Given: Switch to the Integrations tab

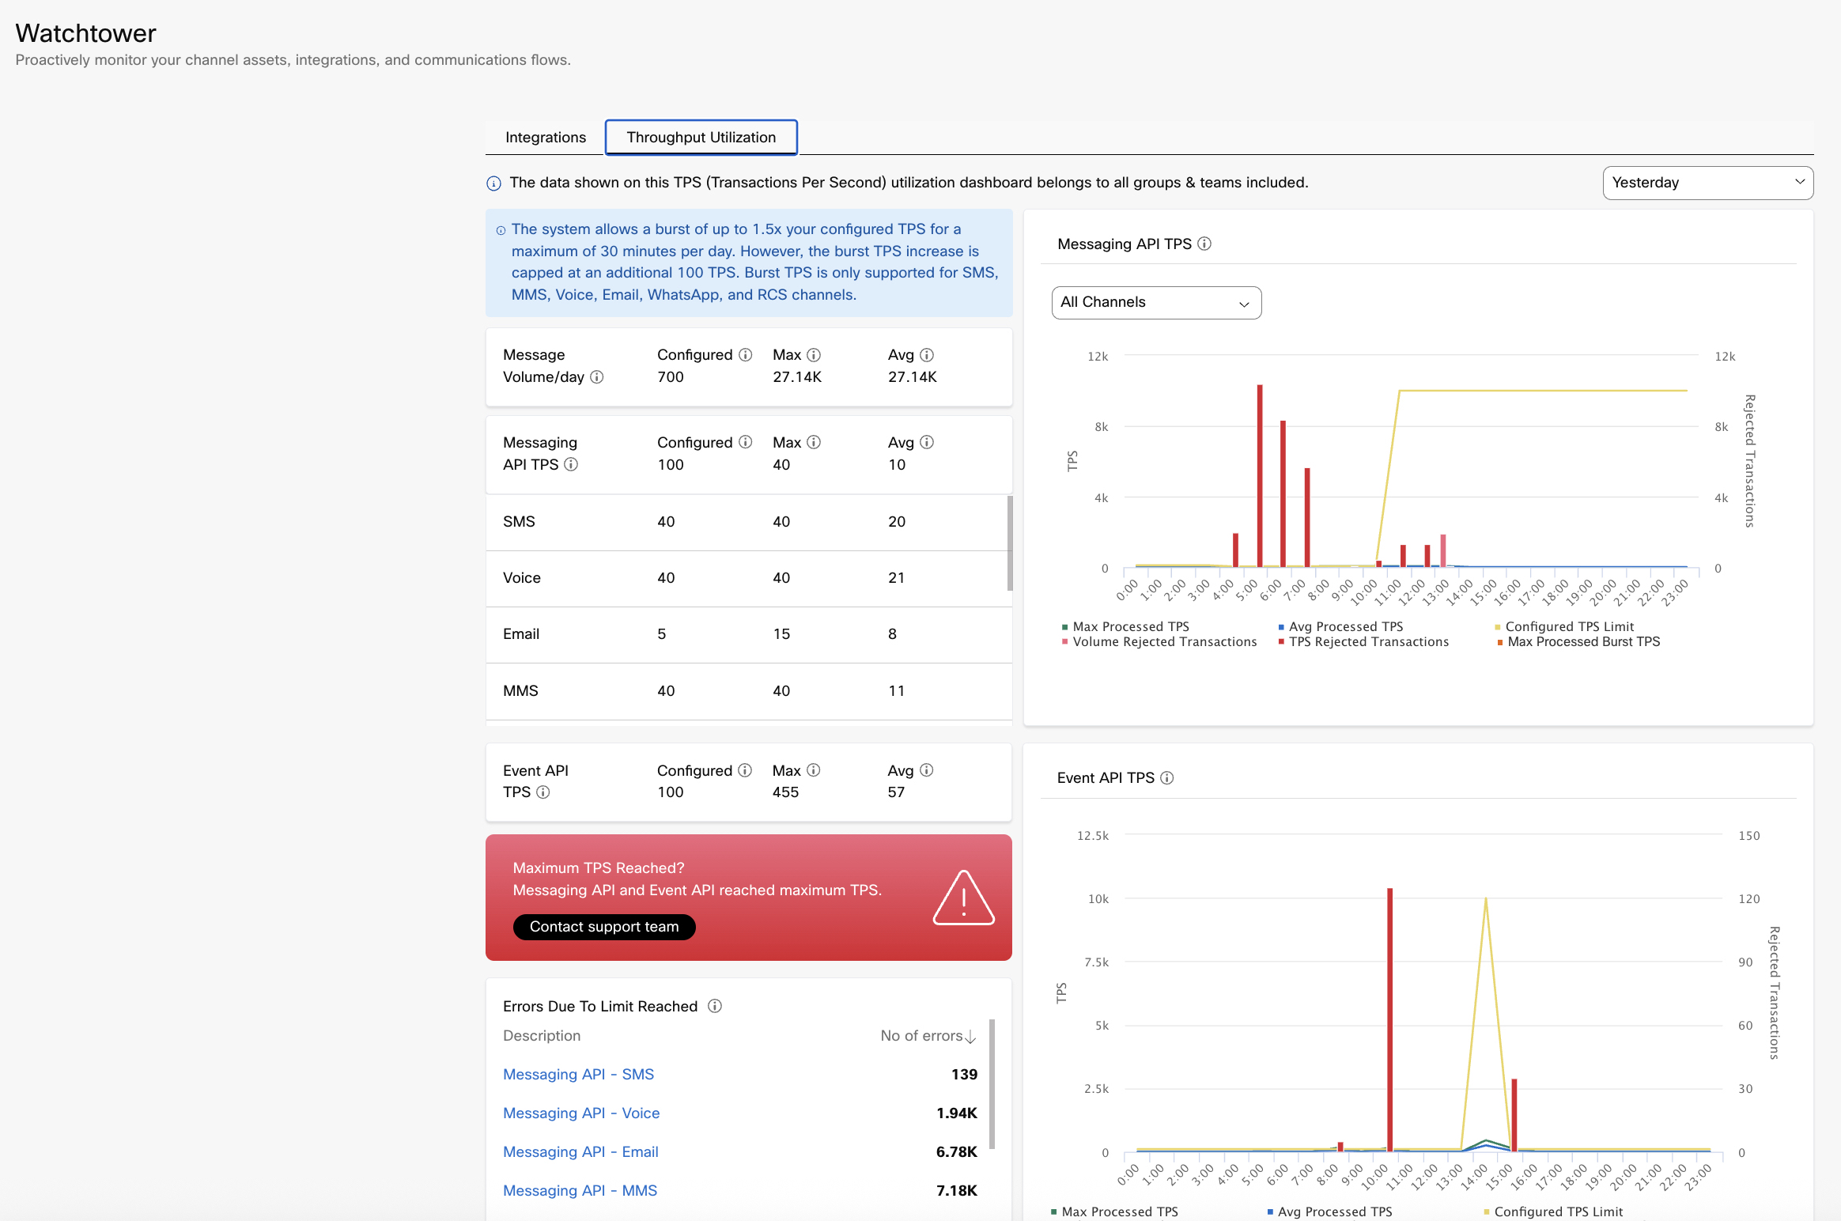Looking at the screenshot, I should click(545, 138).
